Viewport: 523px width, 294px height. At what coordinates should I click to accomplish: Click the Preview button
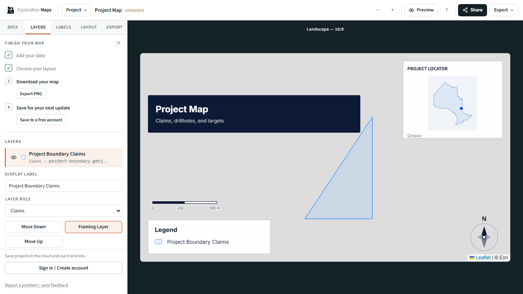[421, 10]
